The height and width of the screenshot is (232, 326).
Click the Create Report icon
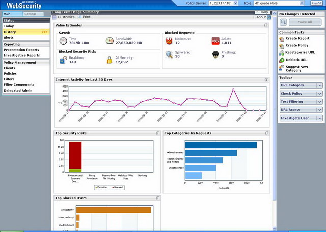click(x=282, y=38)
